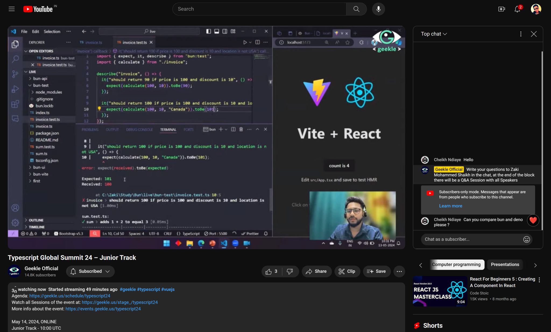Viewport: 551px width, 332px height.
Task: Click the Learn more link about subscribers-only mode
Action: coord(450,206)
